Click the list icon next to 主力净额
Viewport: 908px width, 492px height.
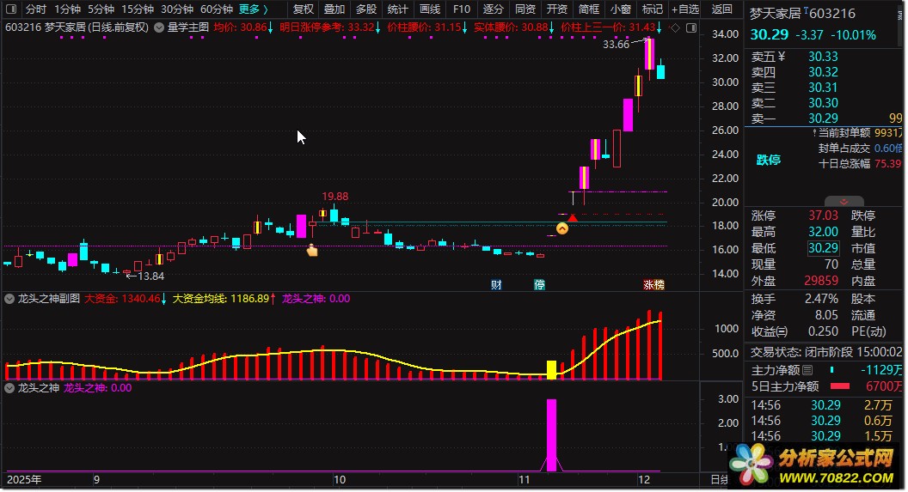tap(807, 370)
